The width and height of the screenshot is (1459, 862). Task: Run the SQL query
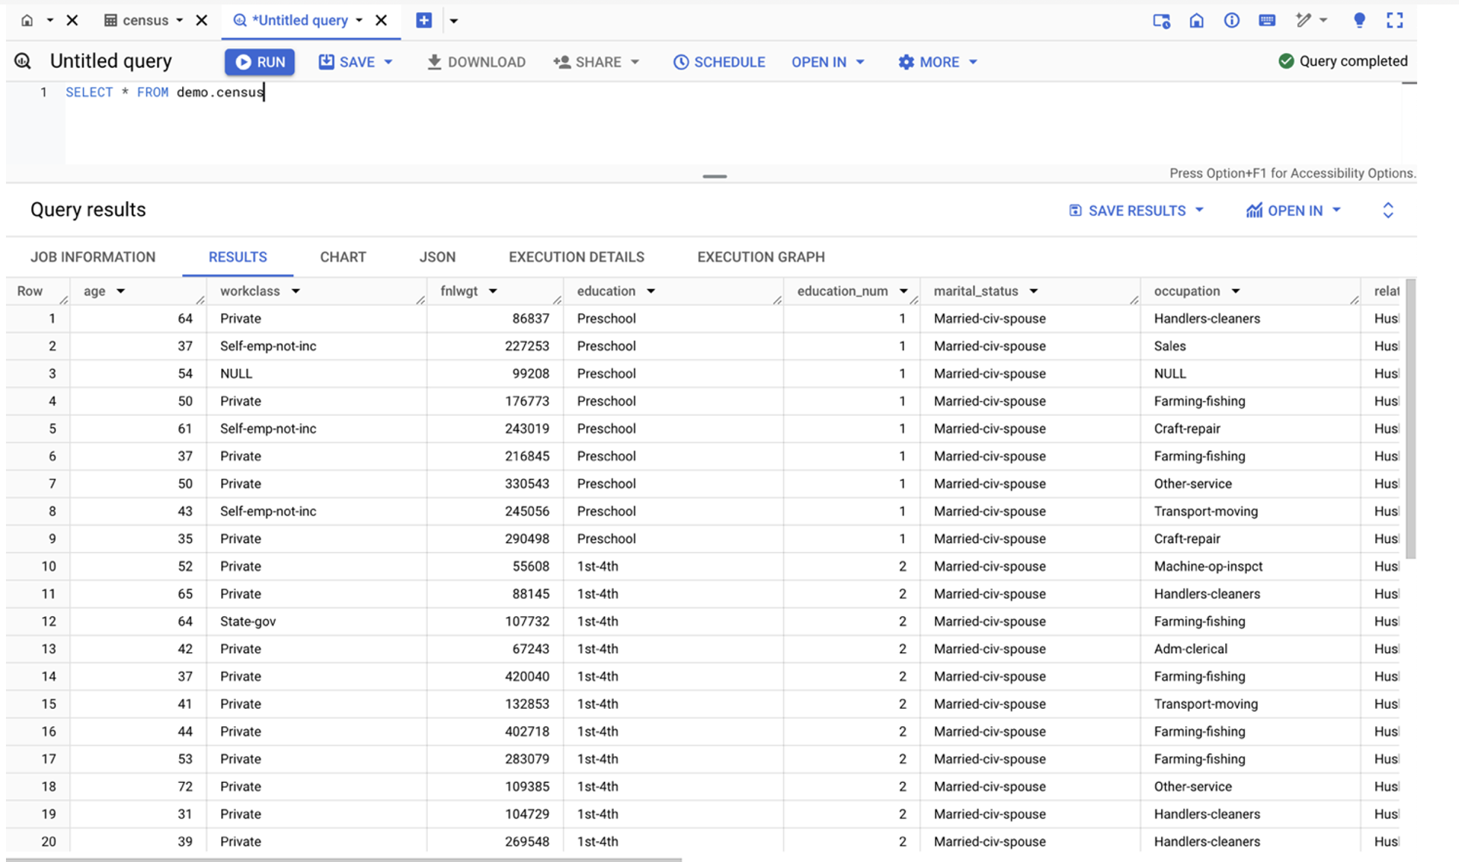[259, 62]
